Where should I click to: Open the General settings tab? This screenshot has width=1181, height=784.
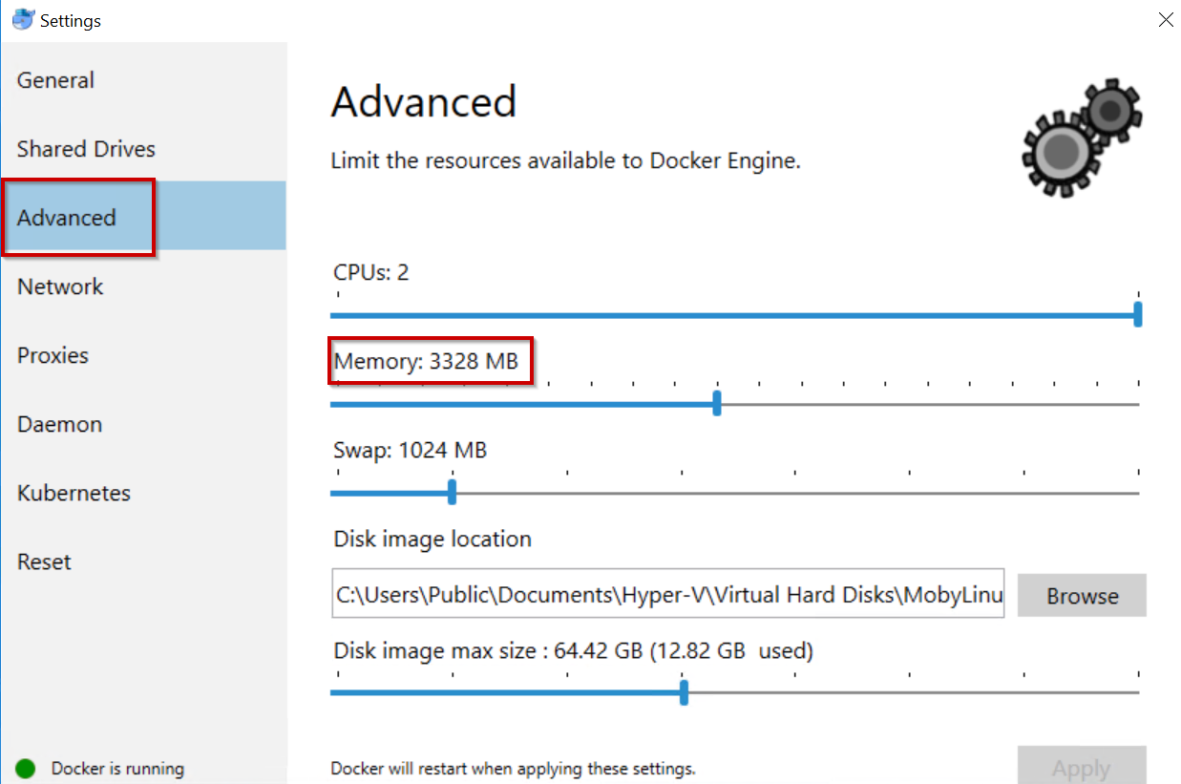[55, 80]
